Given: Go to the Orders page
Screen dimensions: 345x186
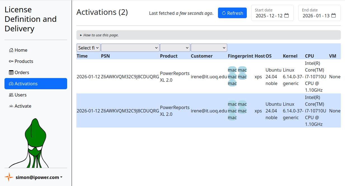Looking at the screenshot, I should coord(22,73).
